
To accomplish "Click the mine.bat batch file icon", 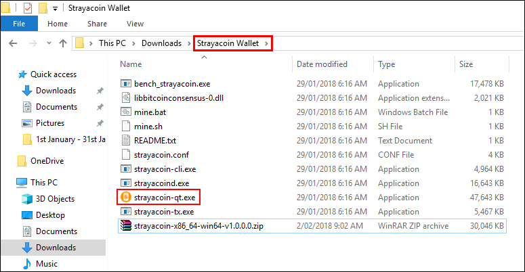I will click(x=126, y=112).
